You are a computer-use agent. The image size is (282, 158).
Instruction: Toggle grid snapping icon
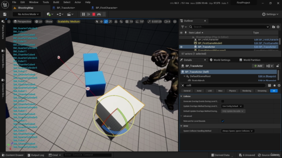pyautogui.click(x=127, y=22)
